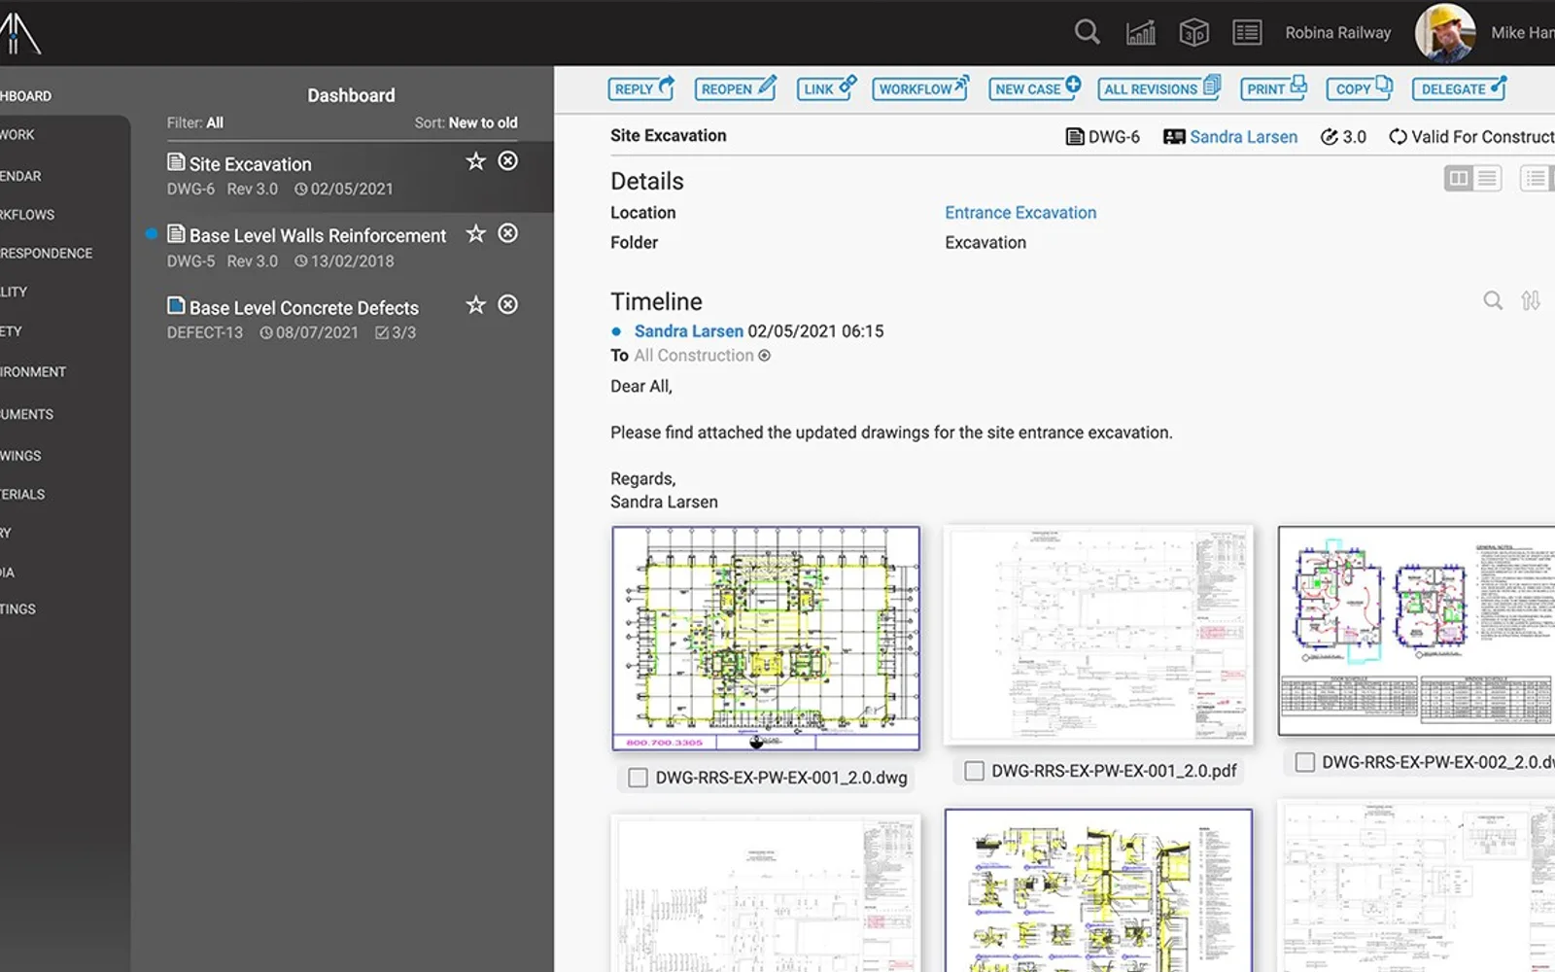
Task: Open the CORRESPONDENCE sidebar item
Action: pyautogui.click(x=49, y=254)
